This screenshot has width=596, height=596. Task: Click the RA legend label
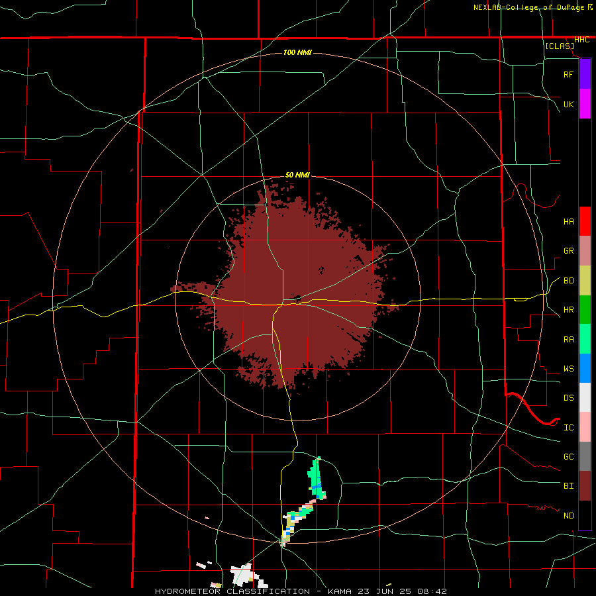pyautogui.click(x=568, y=340)
